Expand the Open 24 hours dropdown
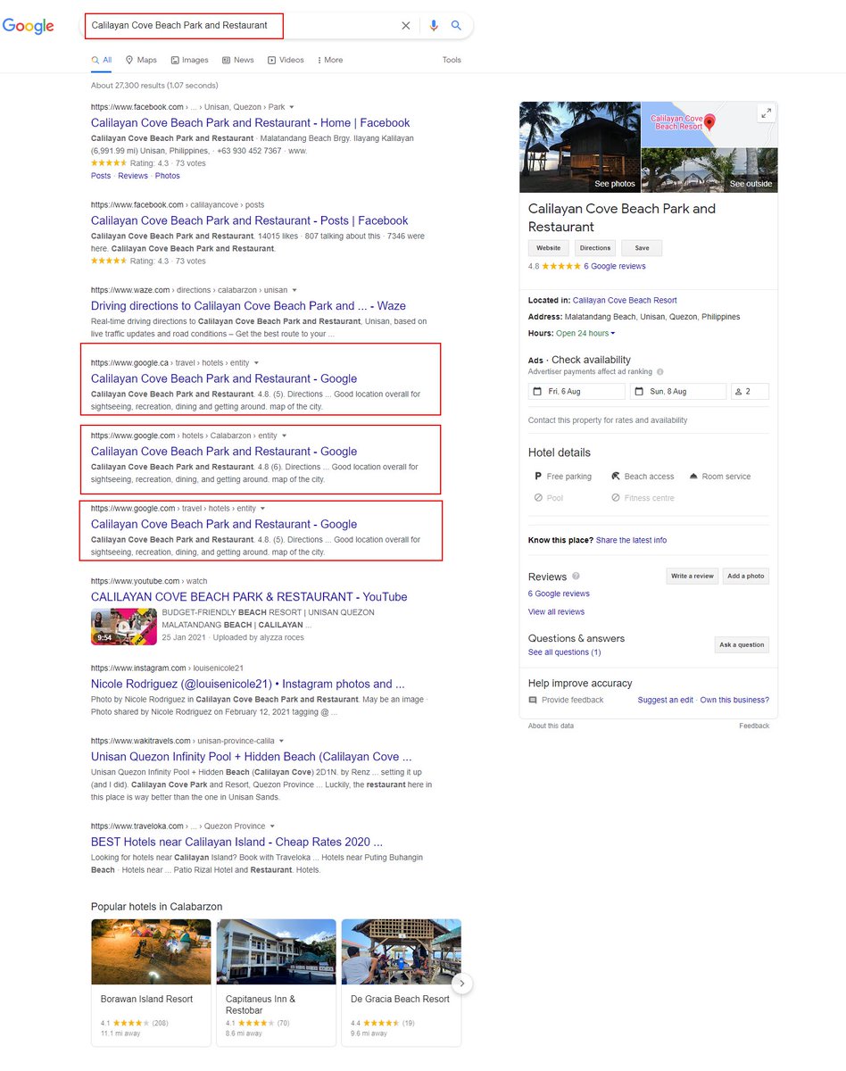The width and height of the screenshot is (846, 1071). pyautogui.click(x=586, y=333)
